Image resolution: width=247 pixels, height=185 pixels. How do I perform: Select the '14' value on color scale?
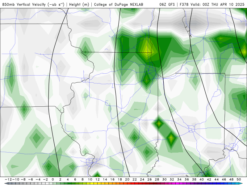105,179
